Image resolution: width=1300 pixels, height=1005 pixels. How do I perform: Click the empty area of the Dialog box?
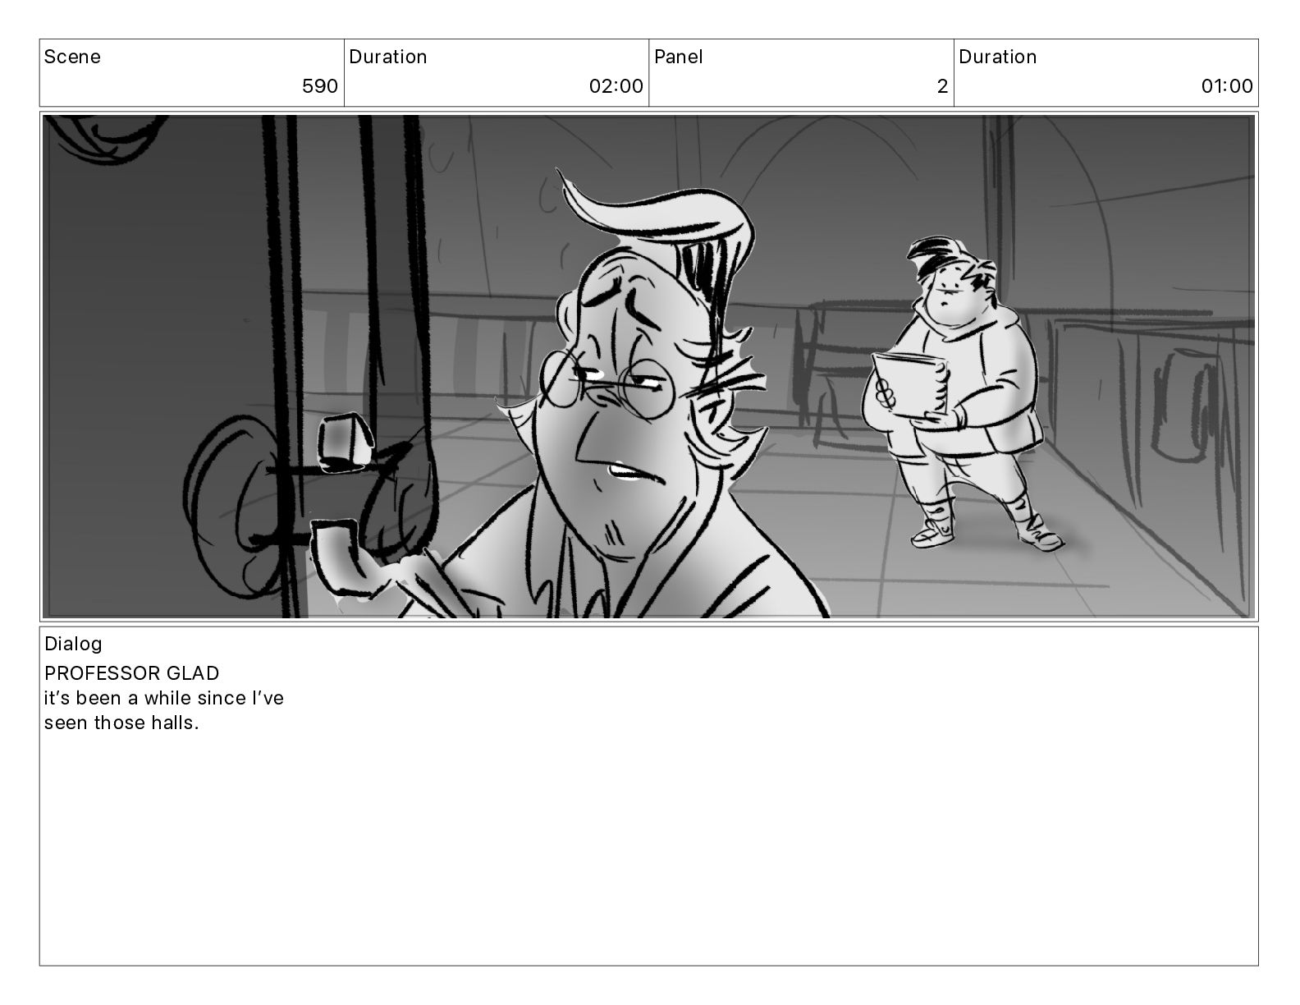648,846
